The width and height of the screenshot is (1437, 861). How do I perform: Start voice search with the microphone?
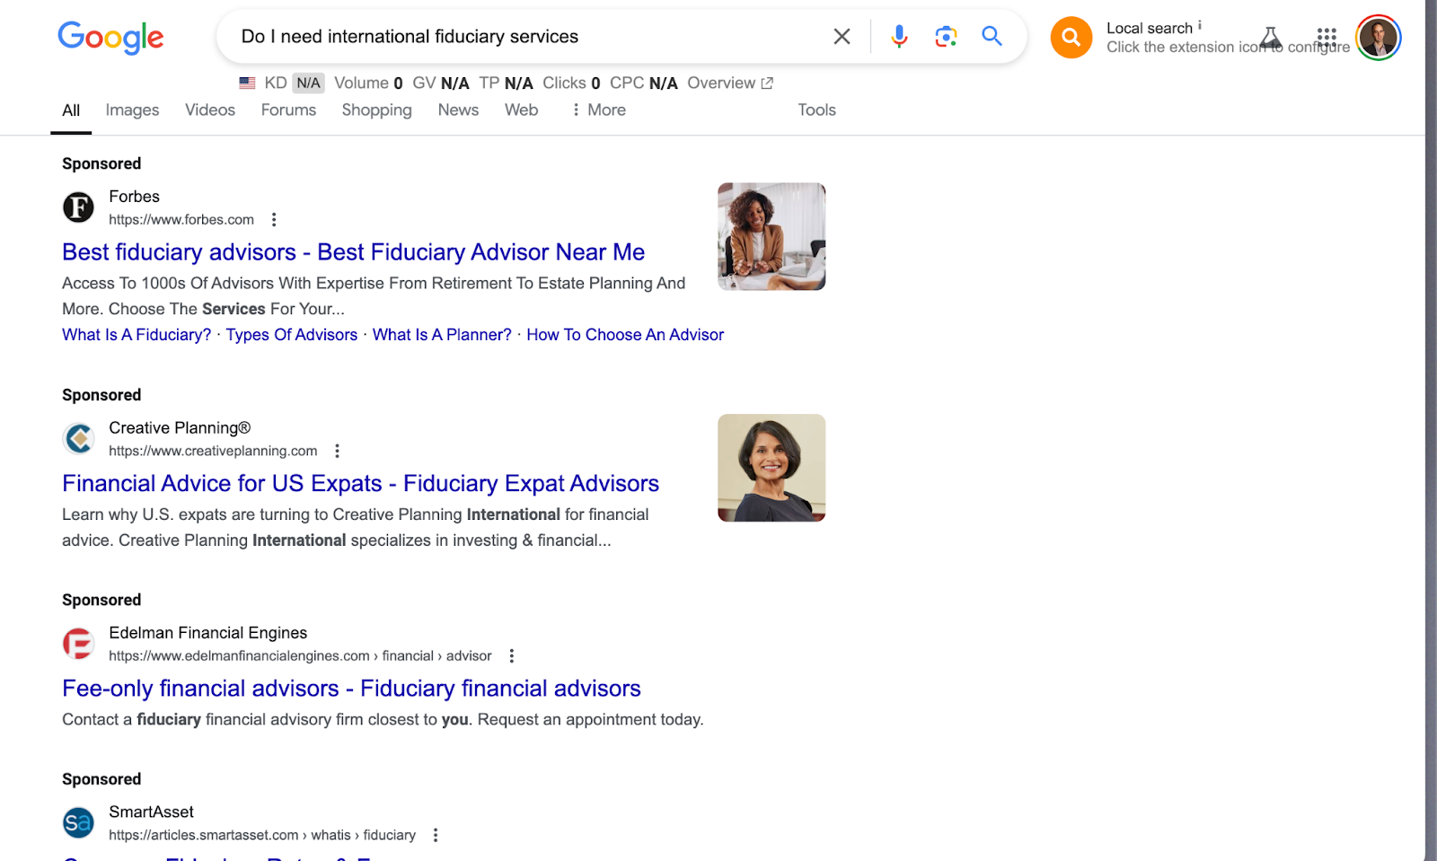tap(899, 37)
